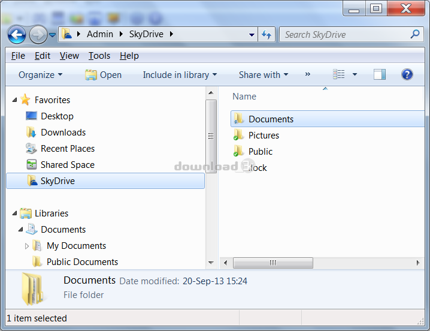The image size is (430, 331).
Task: Open the Share with dropdown
Action: coord(264,75)
